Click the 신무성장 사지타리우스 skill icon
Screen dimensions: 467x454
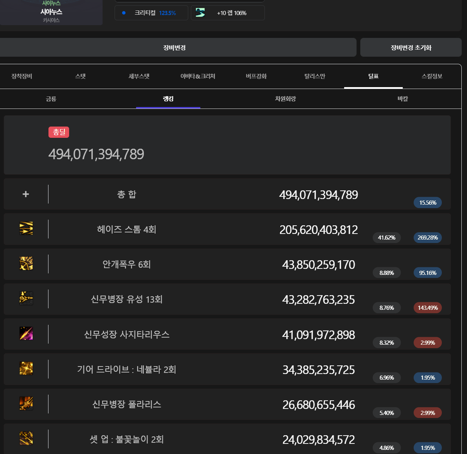pyautogui.click(x=26, y=333)
